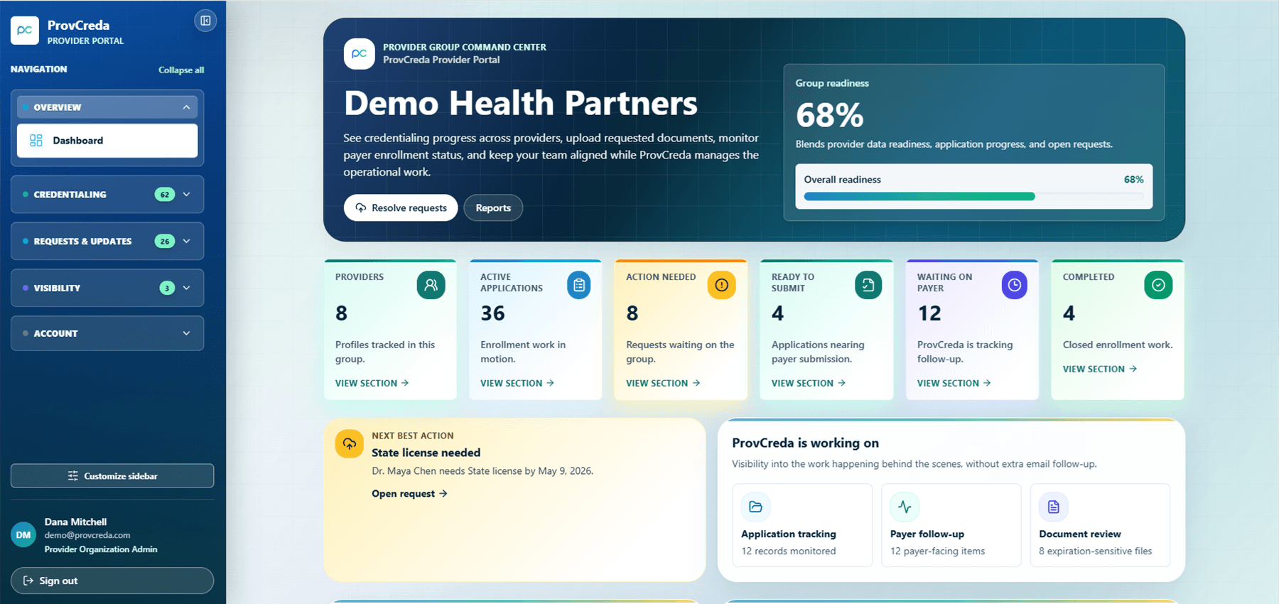Click the Completed checkmark icon
Screen dimensions: 1279x604
tap(1158, 285)
